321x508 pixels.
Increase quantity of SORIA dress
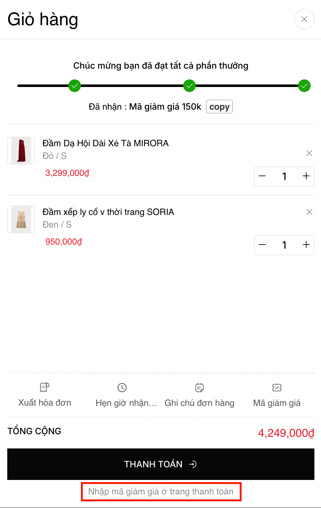click(x=306, y=245)
